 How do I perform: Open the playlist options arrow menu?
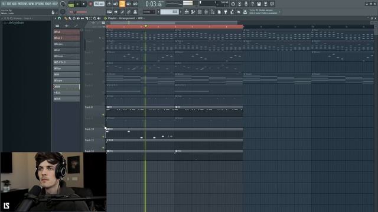tap(55, 18)
